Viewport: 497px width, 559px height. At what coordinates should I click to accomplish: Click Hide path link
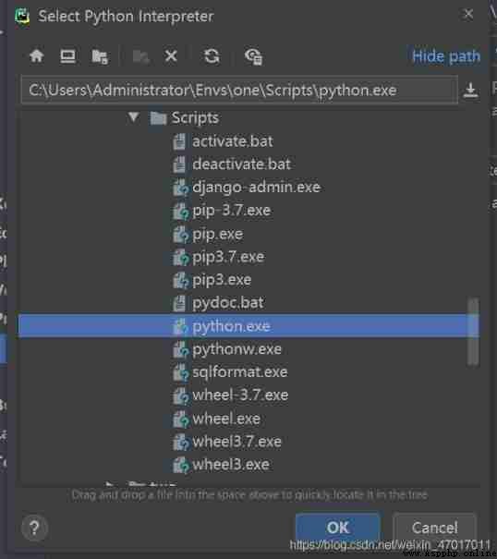[446, 56]
